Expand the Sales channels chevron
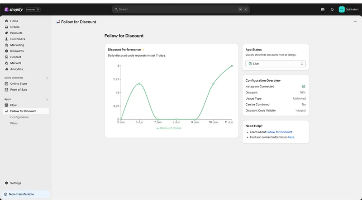362x203 pixels. [47, 78]
